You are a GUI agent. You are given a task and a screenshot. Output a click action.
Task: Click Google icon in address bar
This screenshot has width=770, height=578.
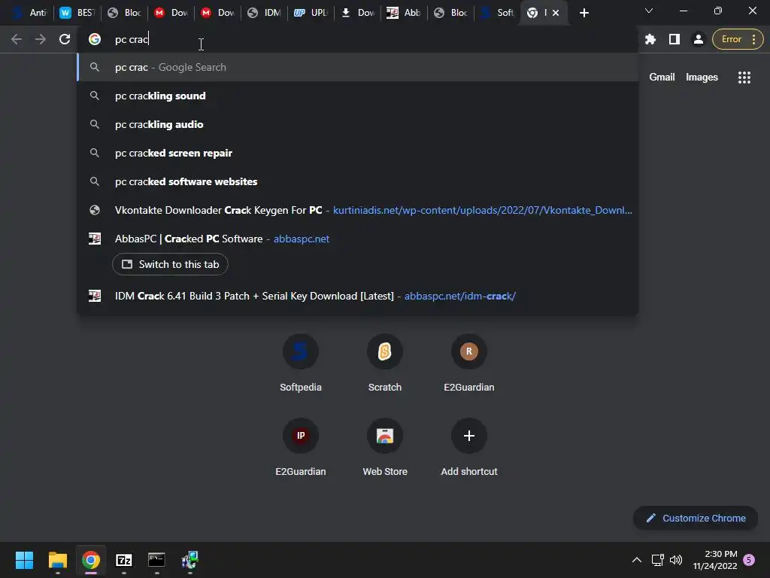pyautogui.click(x=94, y=39)
